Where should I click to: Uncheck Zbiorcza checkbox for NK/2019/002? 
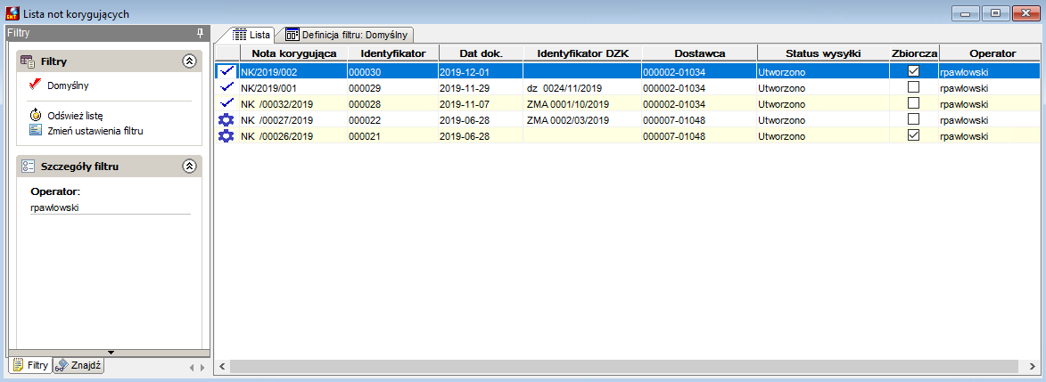pyautogui.click(x=914, y=70)
